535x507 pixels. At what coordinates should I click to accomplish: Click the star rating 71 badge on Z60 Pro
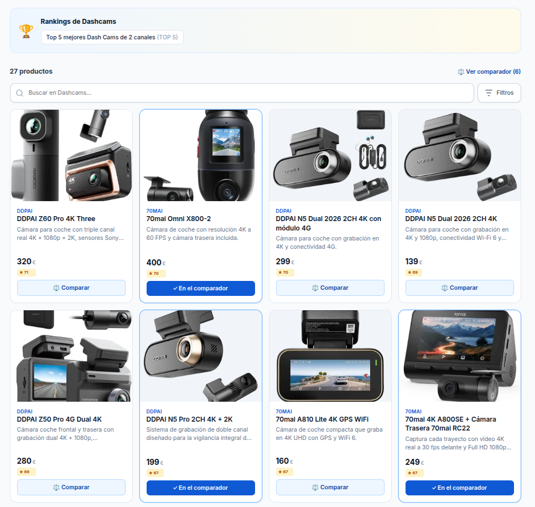click(26, 273)
